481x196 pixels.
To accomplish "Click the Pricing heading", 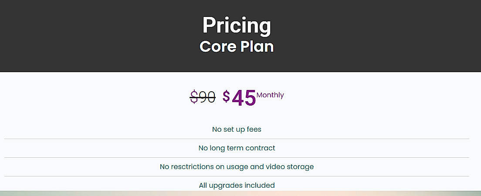I will tap(237, 25).
